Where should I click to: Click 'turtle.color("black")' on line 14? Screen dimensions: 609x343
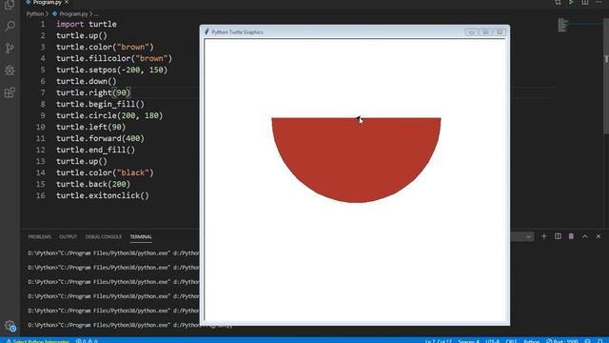coord(105,172)
